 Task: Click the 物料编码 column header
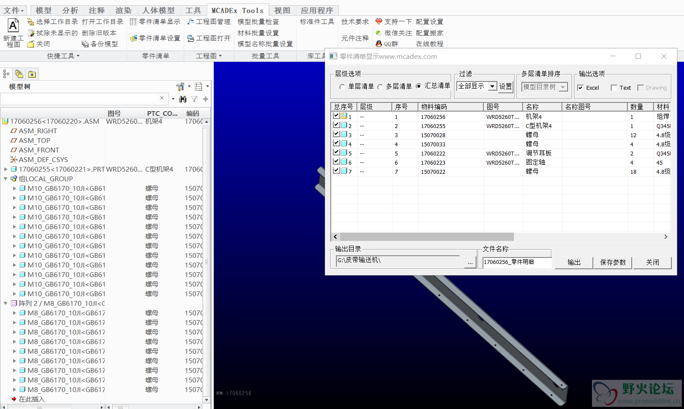point(451,107)
